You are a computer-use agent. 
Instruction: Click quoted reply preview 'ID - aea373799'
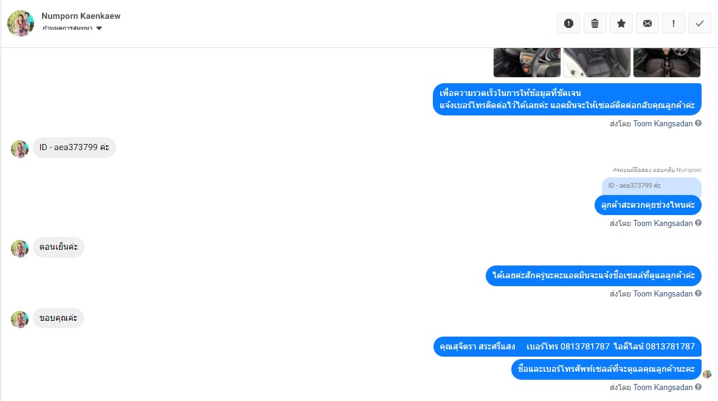pos(652,185)
